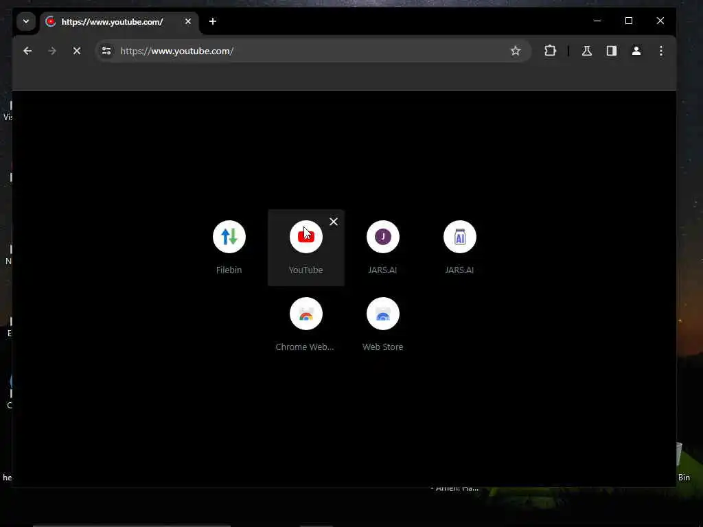Maximize the Chrome window

[x=629, y=21]
